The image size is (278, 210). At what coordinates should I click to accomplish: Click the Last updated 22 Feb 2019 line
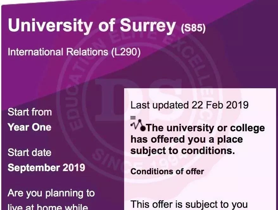[189, 105]
